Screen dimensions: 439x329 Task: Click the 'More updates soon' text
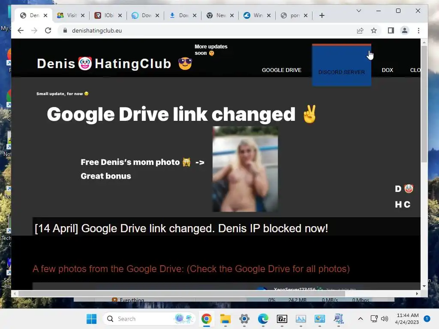click(x=211, y=50)
